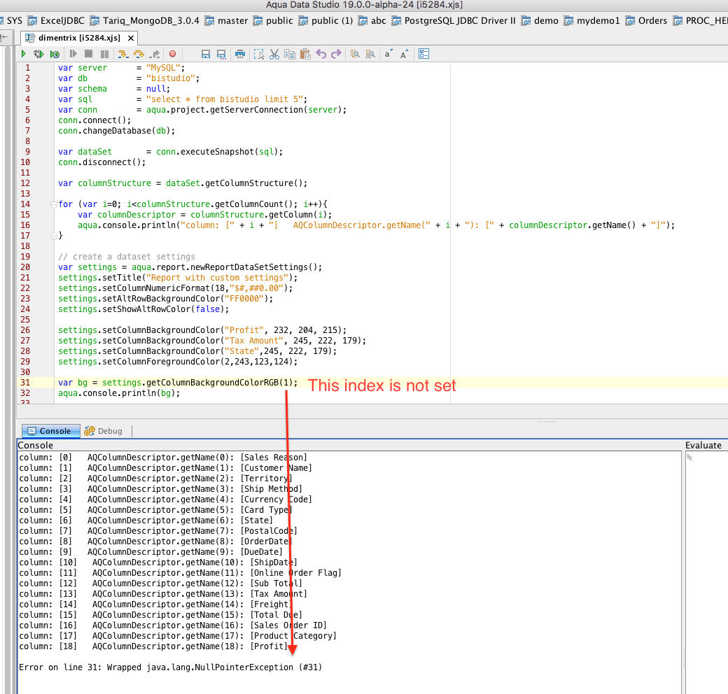Click the Find and Replace icon
Screen dimensions: 728x694
[370, 54]
